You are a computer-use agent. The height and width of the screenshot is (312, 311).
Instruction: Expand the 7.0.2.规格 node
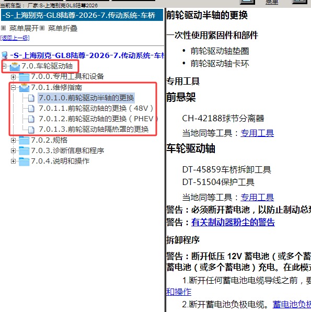(13, 140)
